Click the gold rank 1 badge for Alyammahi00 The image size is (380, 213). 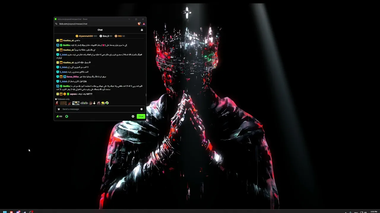pos(77,36)
